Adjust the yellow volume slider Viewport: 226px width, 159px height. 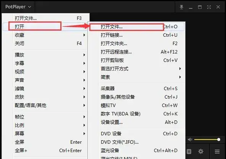[207, 140]
